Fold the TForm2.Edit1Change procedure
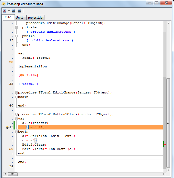 [x=17, y=92]
